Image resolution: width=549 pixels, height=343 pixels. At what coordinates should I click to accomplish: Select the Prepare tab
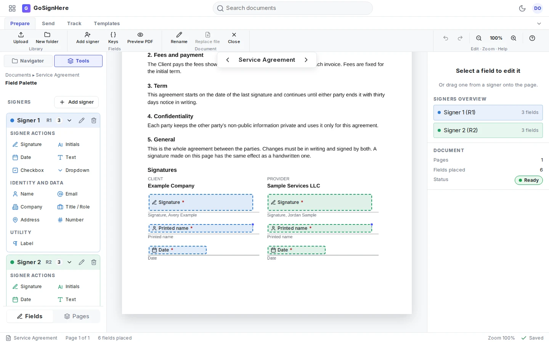20,24
